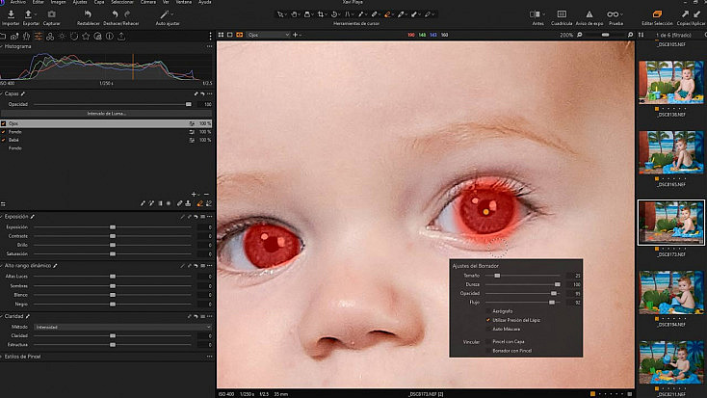Click the Deshacer undo arrow
This screenshot has width=707, height=398.
[x=115, y=14]
